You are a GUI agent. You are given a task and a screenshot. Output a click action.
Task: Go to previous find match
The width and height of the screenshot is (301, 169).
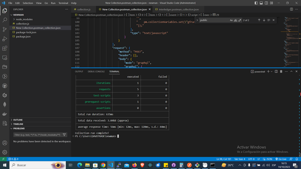pyautogui.click(x=259, y=20)
